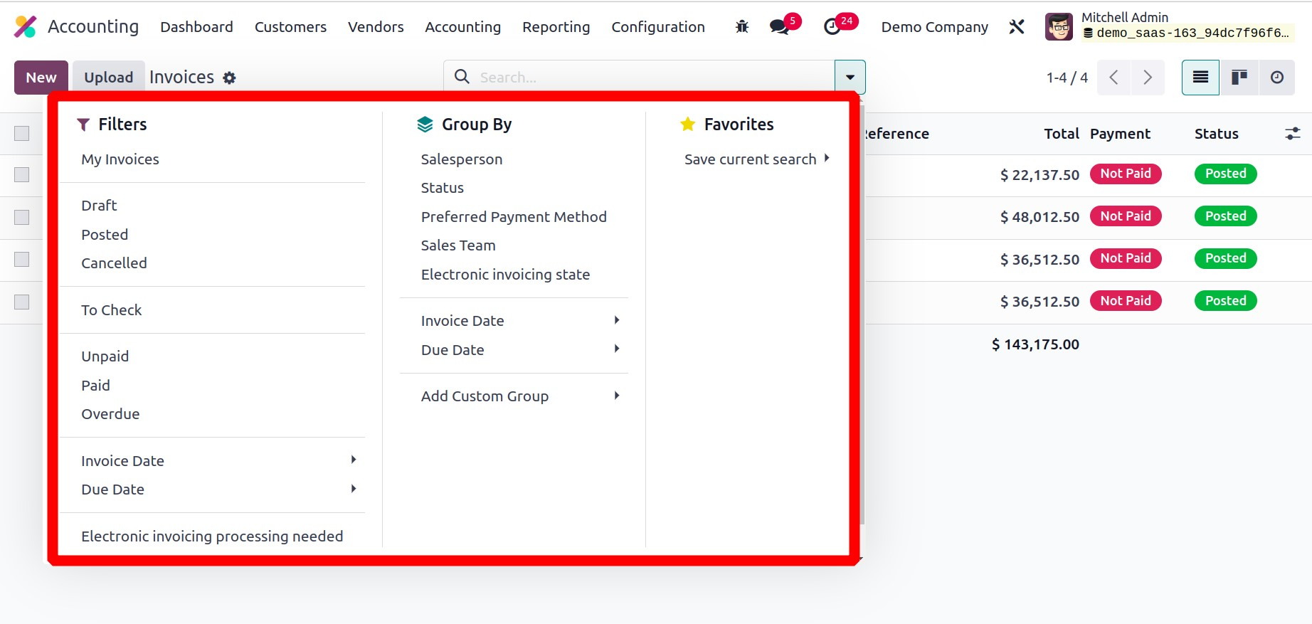Switch to kanban view

[1239, 78]
